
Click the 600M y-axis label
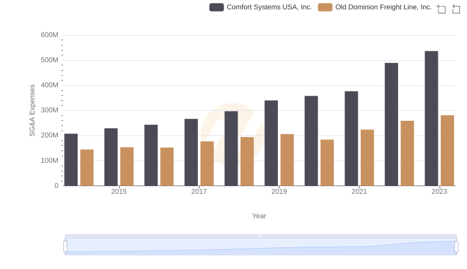point(50,35)
